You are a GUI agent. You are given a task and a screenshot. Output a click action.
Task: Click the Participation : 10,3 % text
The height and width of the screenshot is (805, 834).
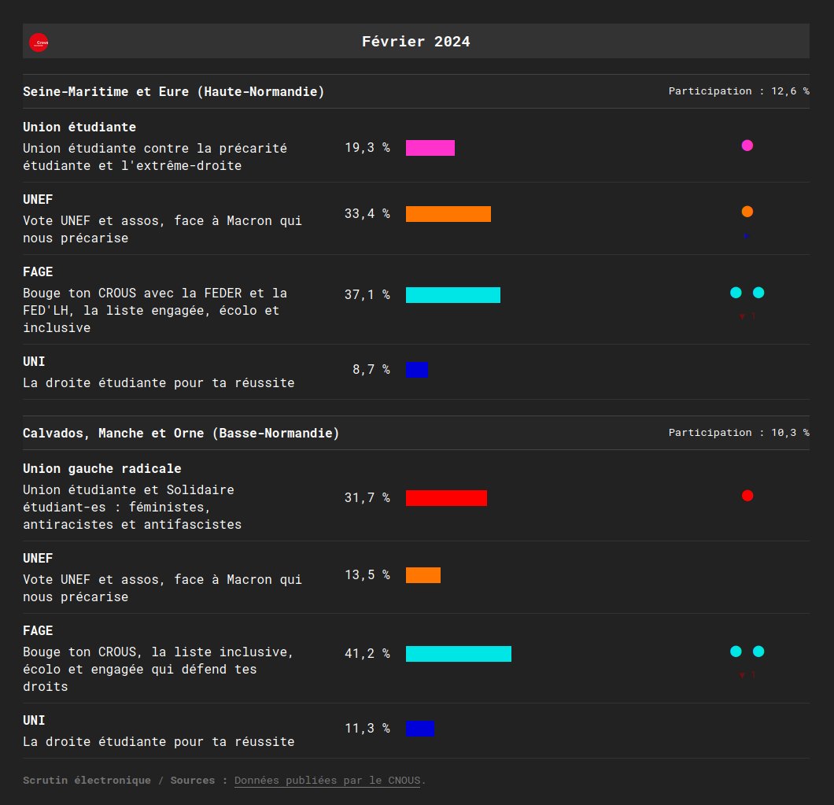pyautogui.click(x=739, y=433)
